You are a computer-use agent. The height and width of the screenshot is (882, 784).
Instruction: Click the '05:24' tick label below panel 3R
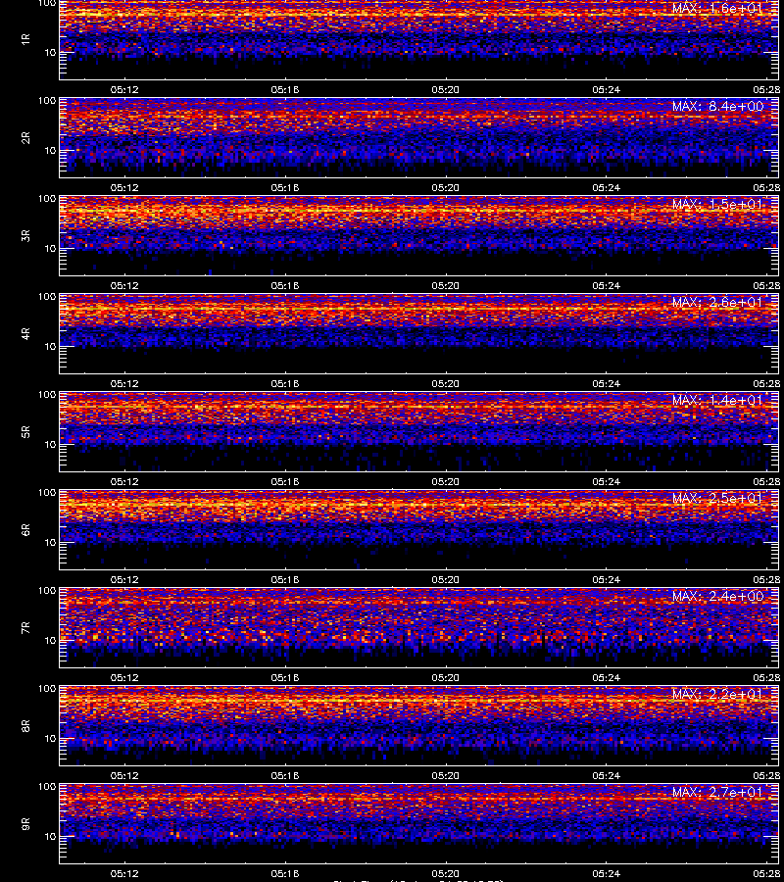[x=607, y=285]
